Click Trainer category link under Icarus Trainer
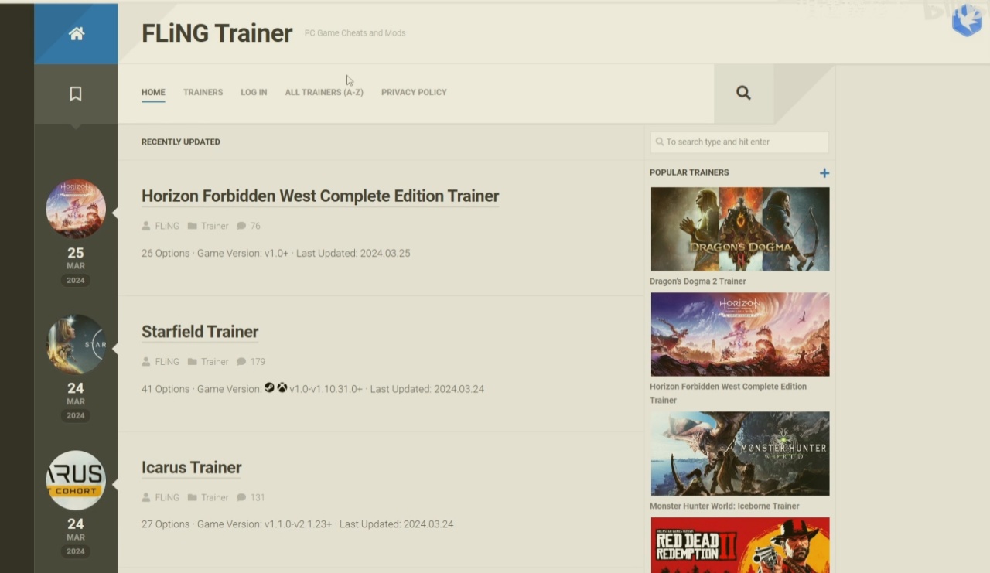Image resolution: width=990 pixels, height=573 pixels. click(214, 497)
